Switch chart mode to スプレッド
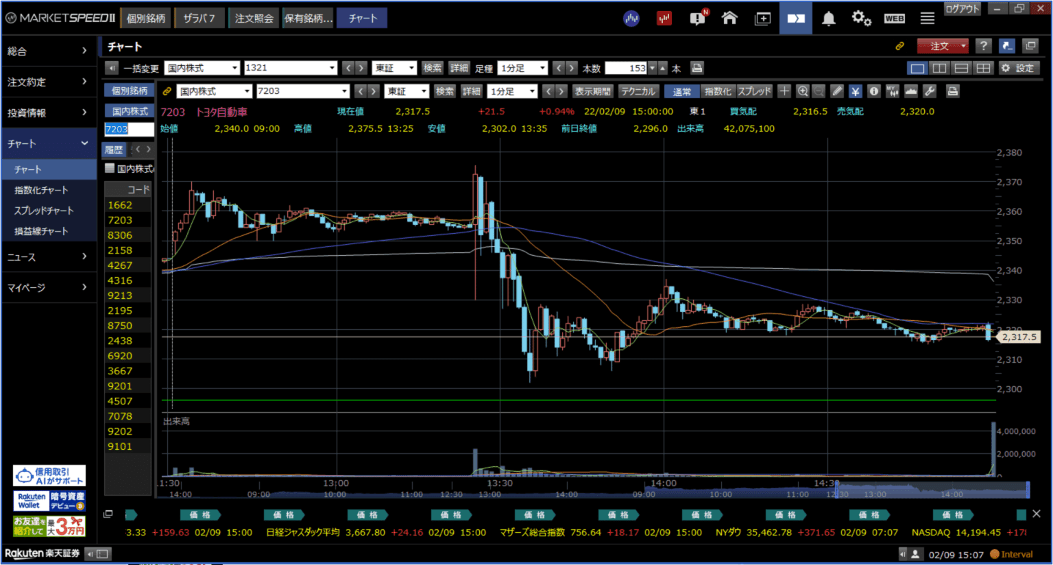 [754, 91]
